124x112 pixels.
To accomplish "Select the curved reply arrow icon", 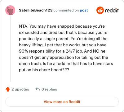I will (x=38, y=89).
